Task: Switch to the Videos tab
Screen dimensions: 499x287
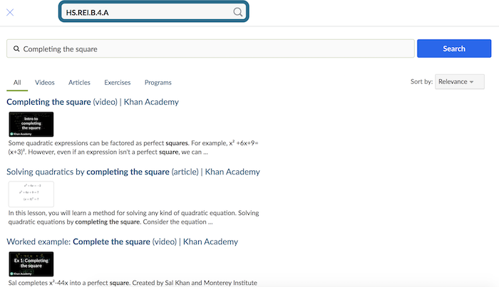Action: [x=44, y=83]
